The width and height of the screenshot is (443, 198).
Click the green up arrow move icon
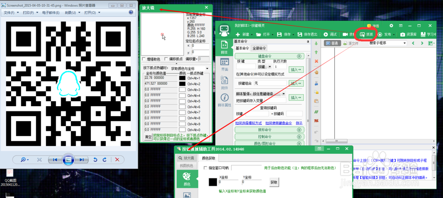316,52
